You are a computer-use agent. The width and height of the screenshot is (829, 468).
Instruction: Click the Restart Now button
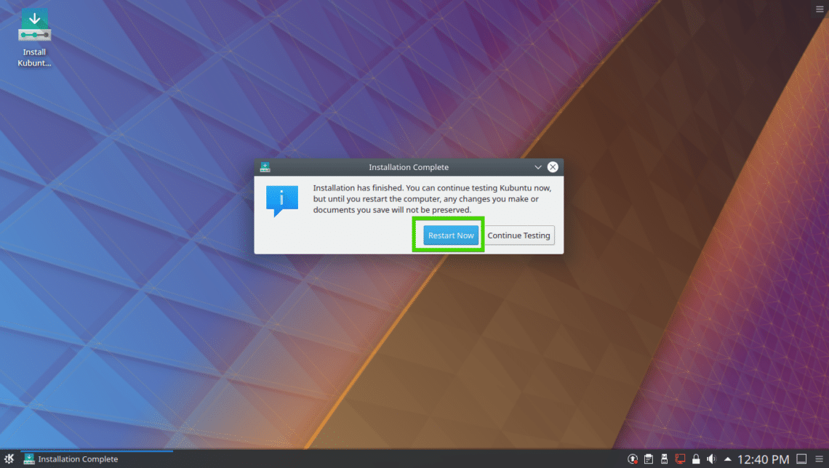(x=450, y=235)
